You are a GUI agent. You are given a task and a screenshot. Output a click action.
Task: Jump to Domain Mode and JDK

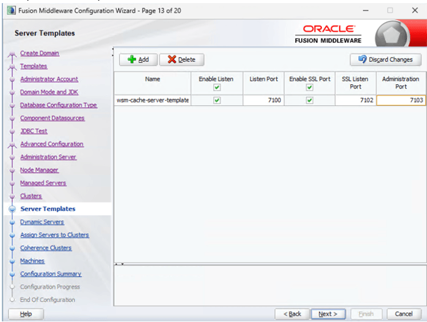point(49,92)
